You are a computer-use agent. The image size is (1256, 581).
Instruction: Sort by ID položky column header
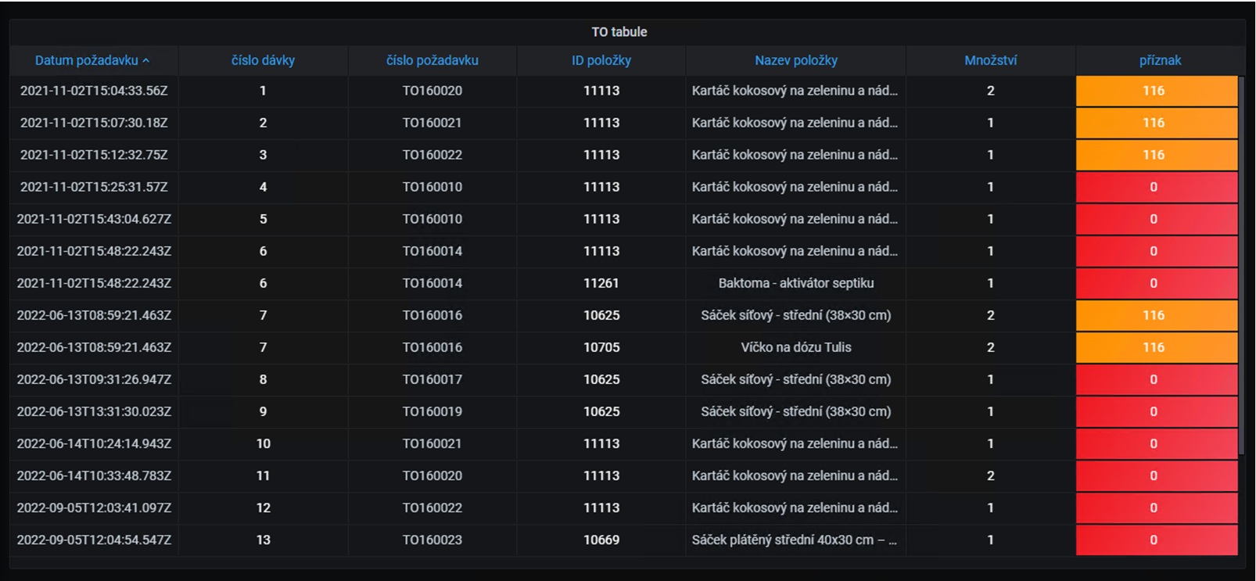pyautogui.click(x=601, y=60)
